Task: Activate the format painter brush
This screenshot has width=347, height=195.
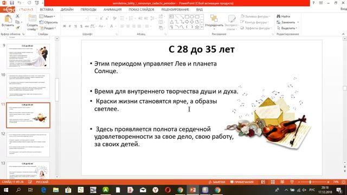Action: 17,28
